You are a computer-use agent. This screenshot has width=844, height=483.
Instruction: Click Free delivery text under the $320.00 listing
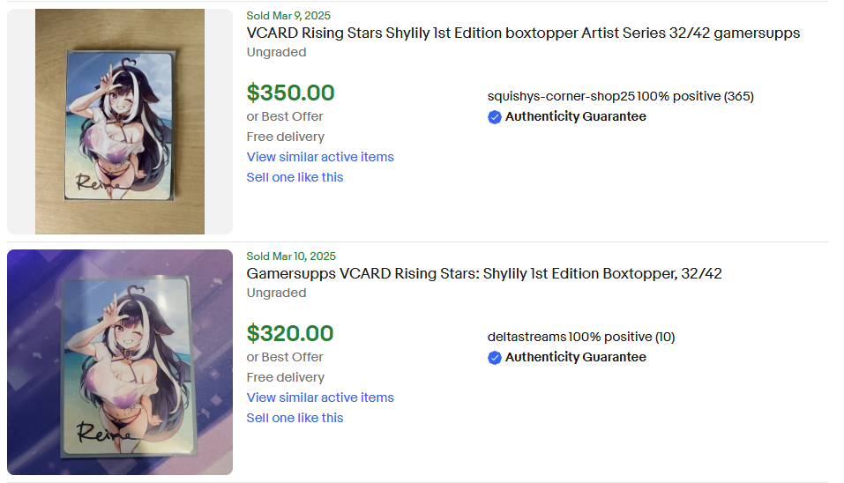click(285, 377)
